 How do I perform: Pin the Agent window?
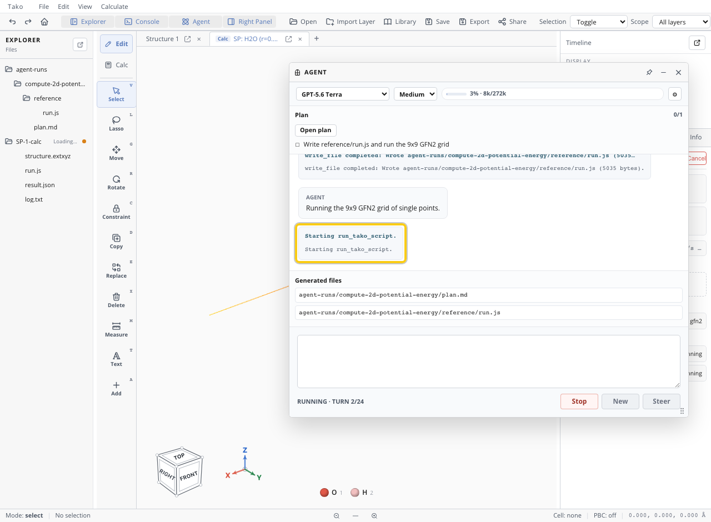click(649, 72)
